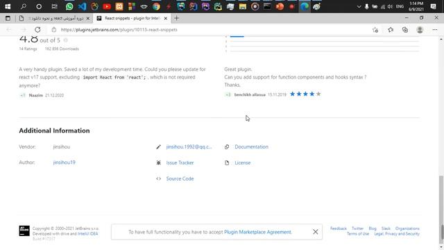The width and height of the screenshot is (444, 250).
Task: Open PowerPoint from the taskbar
Action: tap(280, 6)
